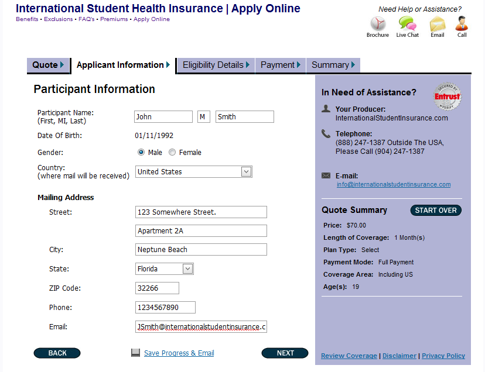The image size is (485, 372).
Task: Open the Privacy Policy link
Action: 443,356
